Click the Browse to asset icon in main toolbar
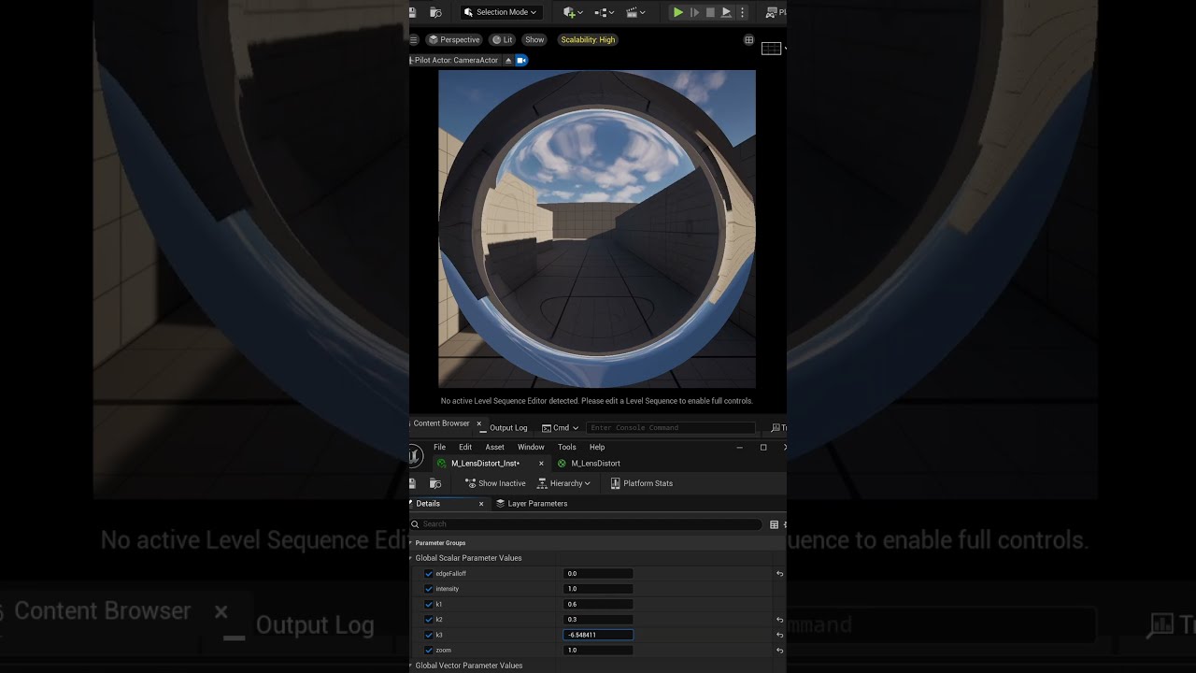Viewport: 1196px width, 673px height. coord(435,12)
